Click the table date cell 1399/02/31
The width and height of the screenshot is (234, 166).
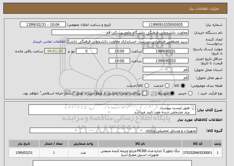pos(24,153)
